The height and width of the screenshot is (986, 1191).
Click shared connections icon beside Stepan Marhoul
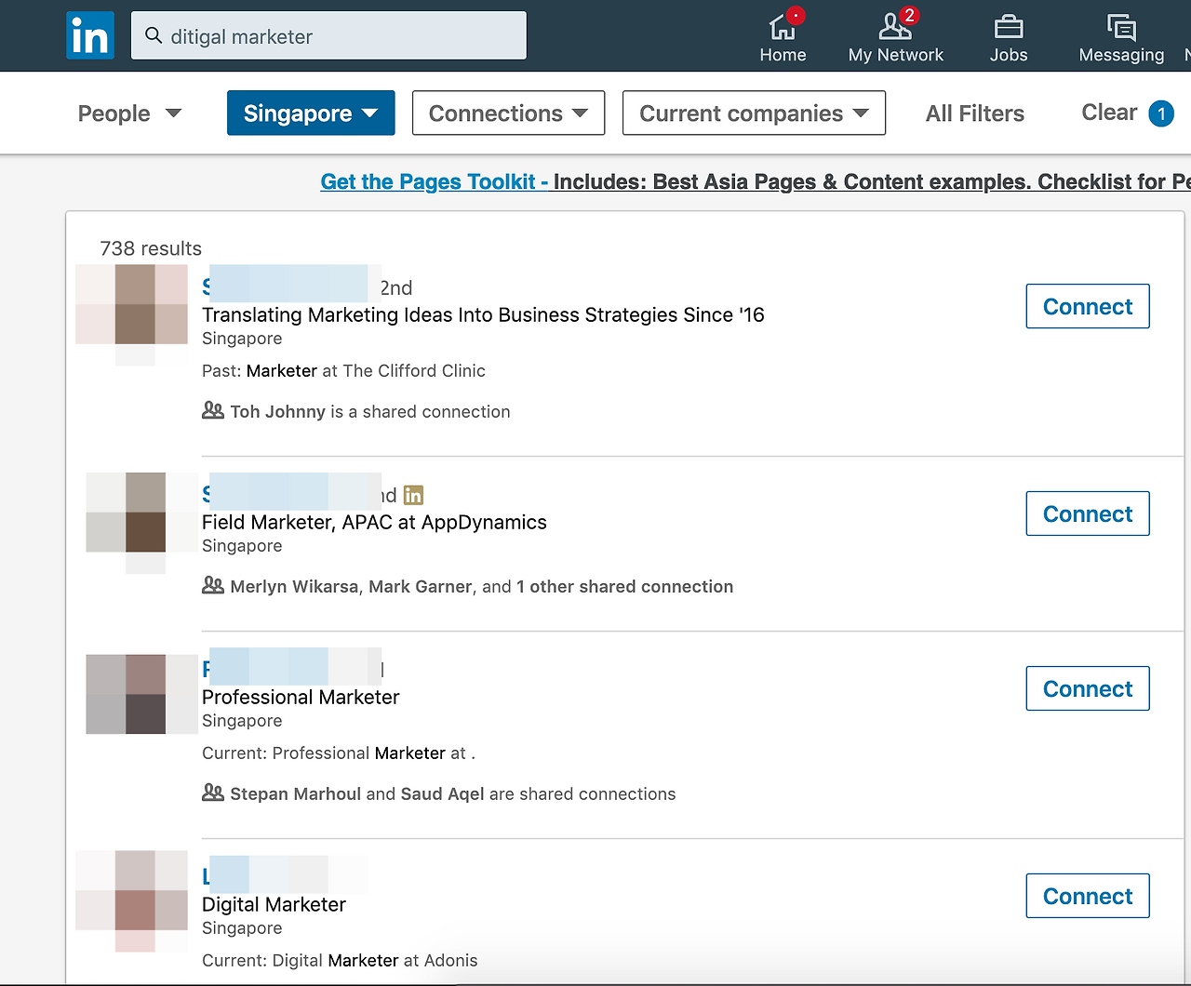(213, 793)
